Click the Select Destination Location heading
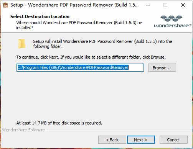The width and height of the screenshot is (193, 149). pyautogui.click(x=40, y=16)
